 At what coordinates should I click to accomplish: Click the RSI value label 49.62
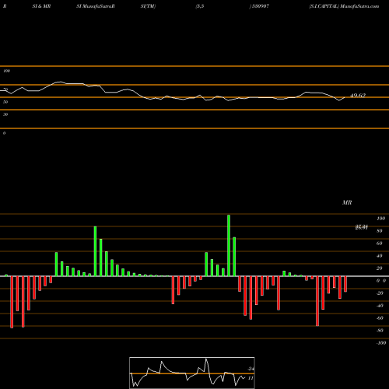(358, 95)
